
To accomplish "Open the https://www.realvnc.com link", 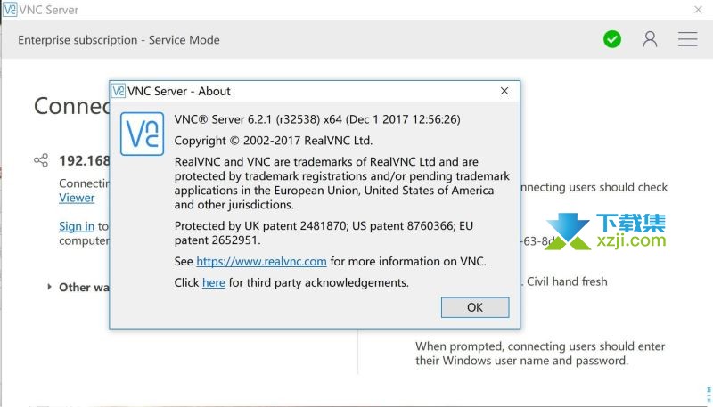I will click(261, 262).
